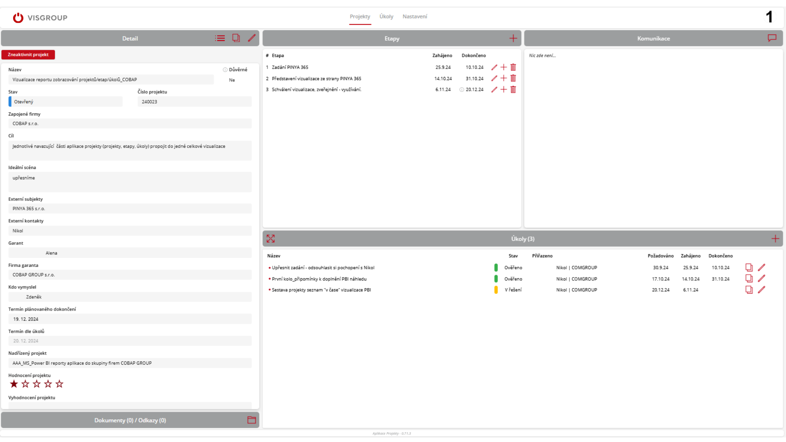This screenshot has width=786, height=442.
Task: Click the planned completion date 19. 12. 2024
Action: click(130, 319)
